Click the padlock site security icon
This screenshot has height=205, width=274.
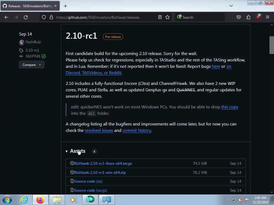51,17
